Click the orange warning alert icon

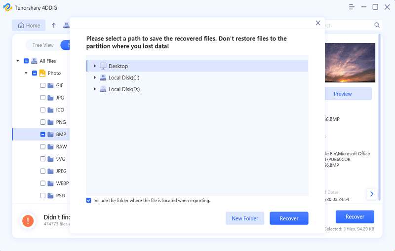(x=28, y=220)
